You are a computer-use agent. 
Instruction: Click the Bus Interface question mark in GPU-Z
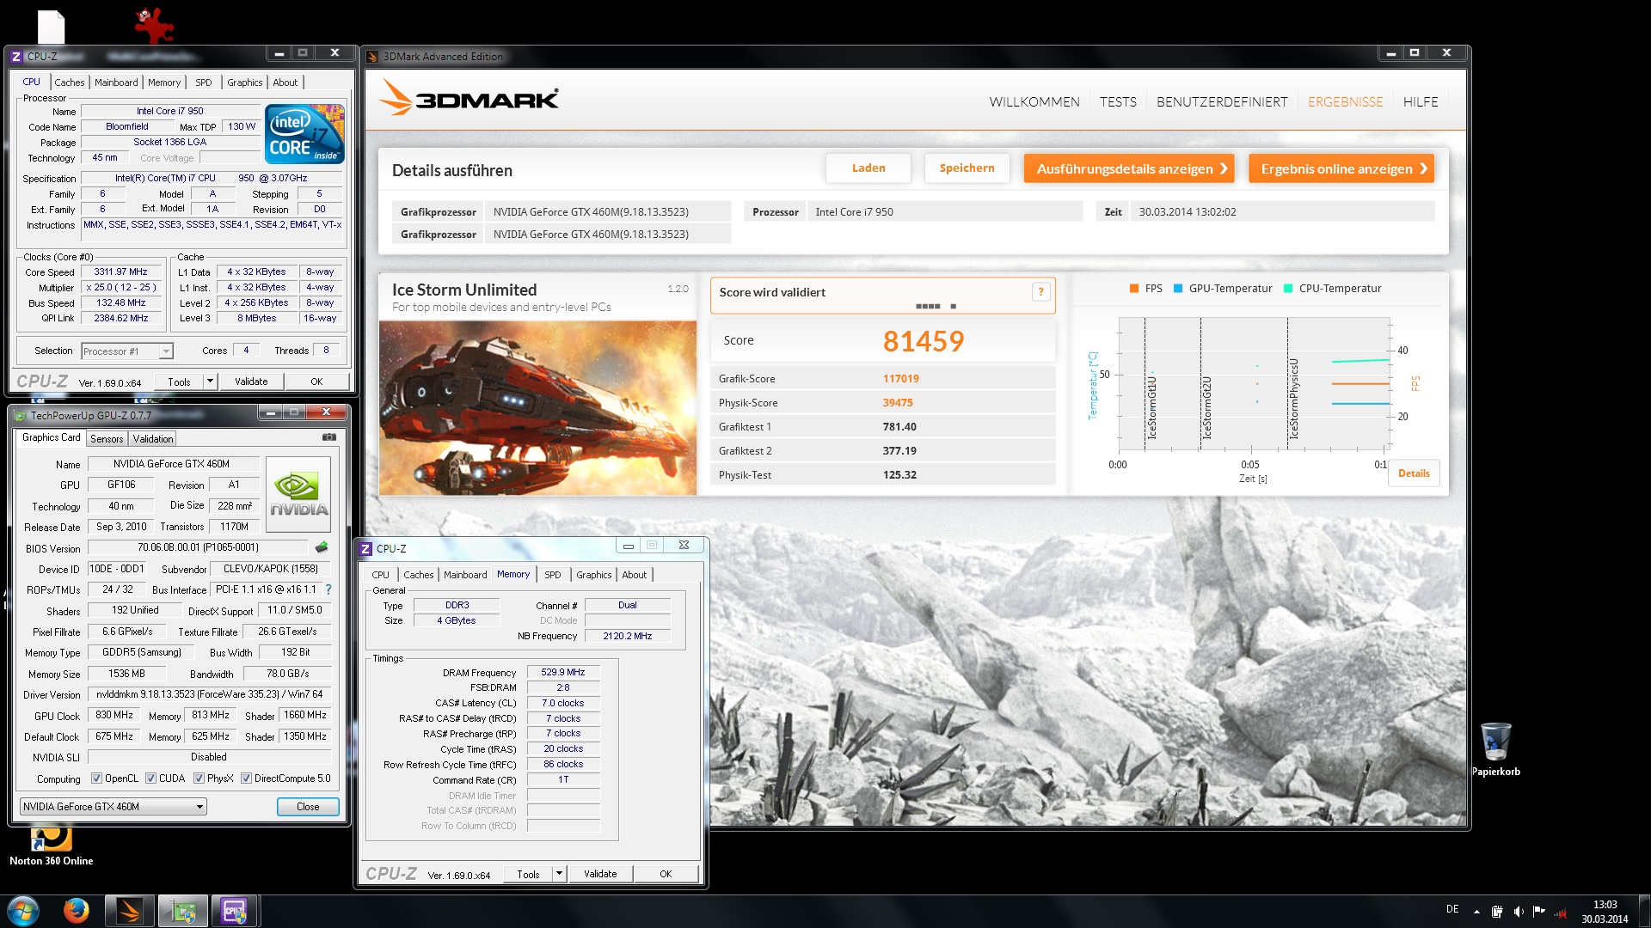[328, 589]
